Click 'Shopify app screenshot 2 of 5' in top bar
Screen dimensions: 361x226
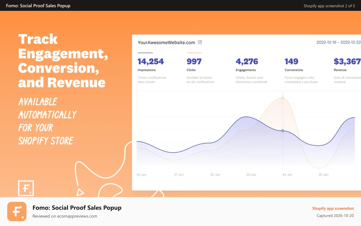(329, 6)
